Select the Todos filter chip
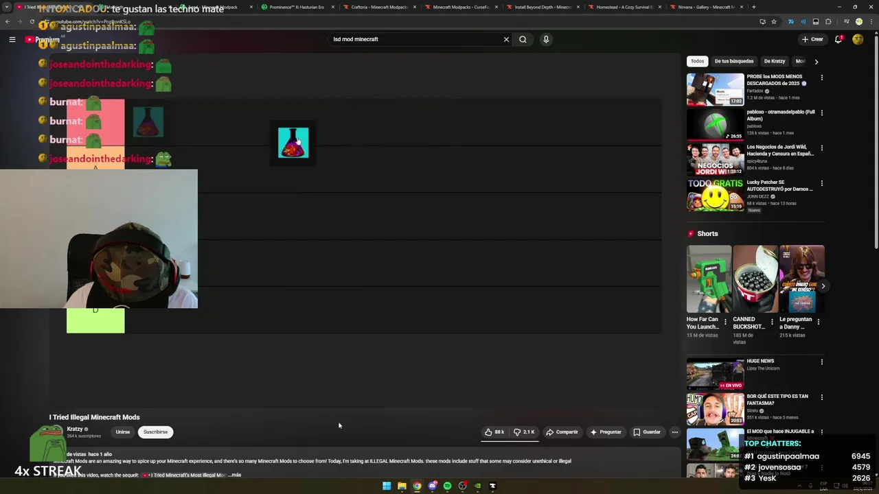Screen dimensions: 879x494 (697, 61)
